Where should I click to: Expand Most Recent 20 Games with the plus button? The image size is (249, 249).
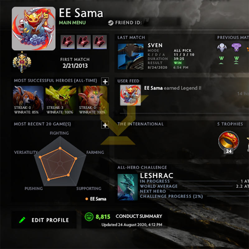point(105,125)
